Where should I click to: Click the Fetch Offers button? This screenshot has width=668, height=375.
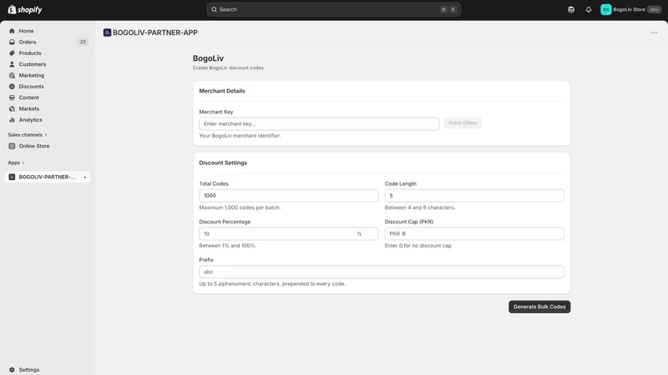pos(463,122)
